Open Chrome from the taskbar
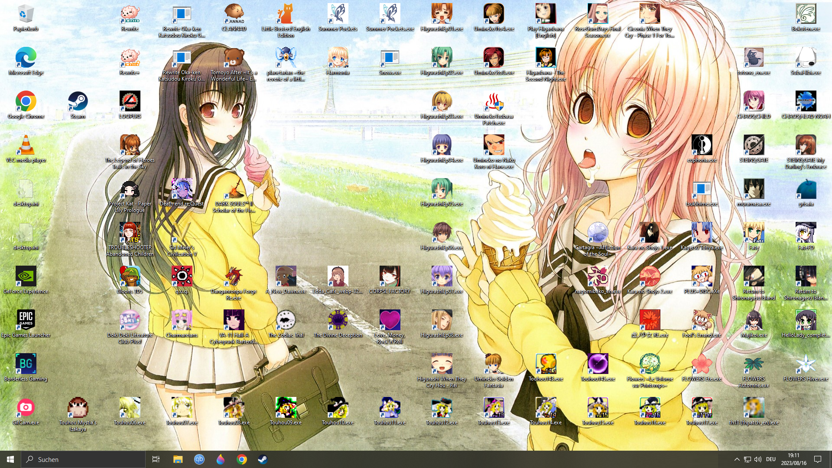 [x=241, y=459]
